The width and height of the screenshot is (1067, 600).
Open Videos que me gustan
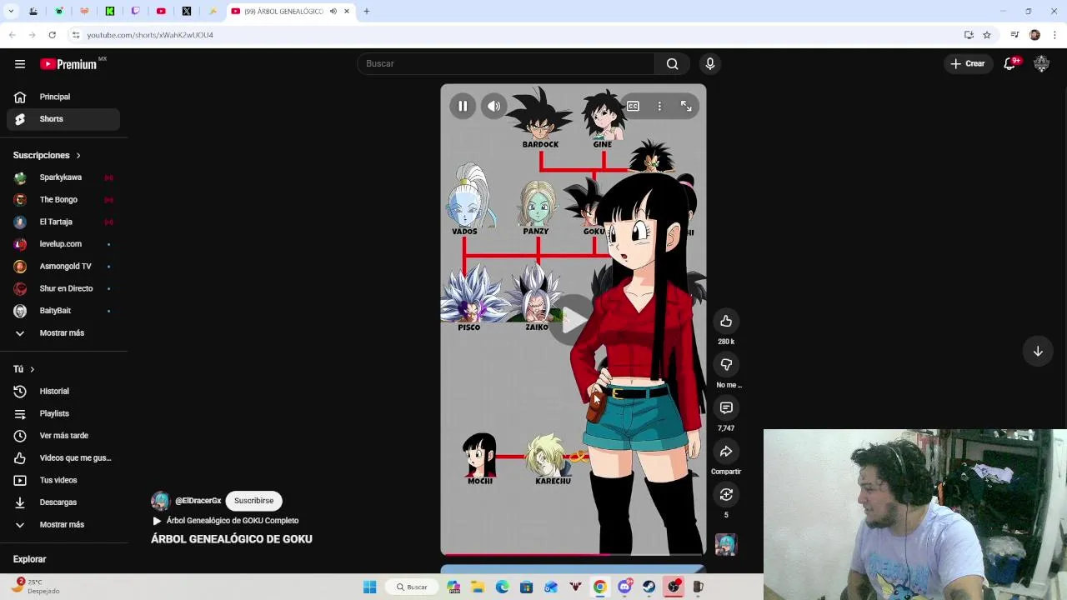point(63,457)
